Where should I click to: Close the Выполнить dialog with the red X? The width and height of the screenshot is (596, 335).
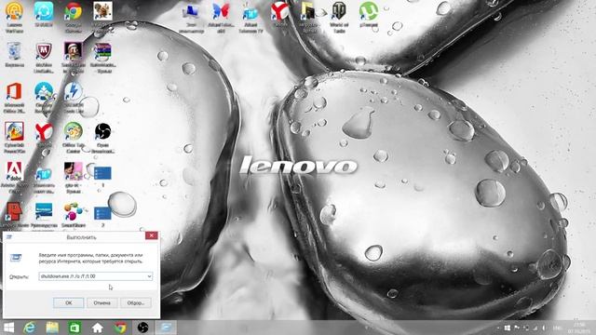coord(151,235)
